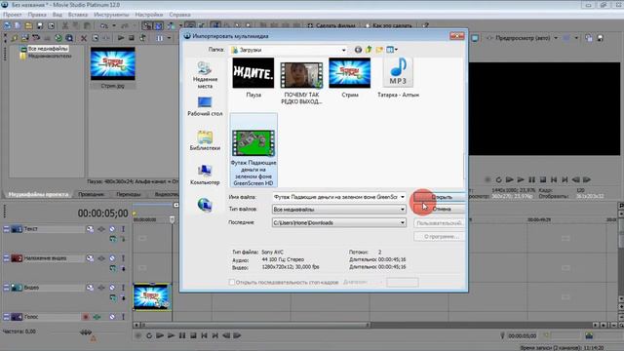Mute the Наложение видео track
The image size is (624, 351).
(x=112, y=258)
